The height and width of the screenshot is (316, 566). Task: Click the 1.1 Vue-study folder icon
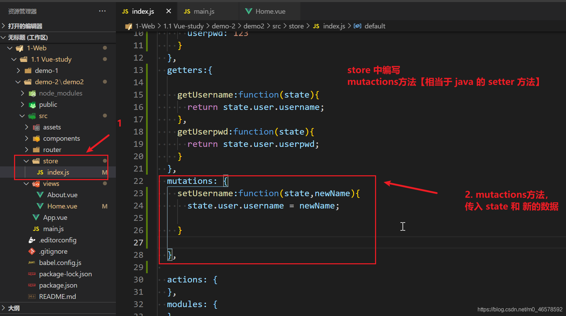click(x=24, y=60)
